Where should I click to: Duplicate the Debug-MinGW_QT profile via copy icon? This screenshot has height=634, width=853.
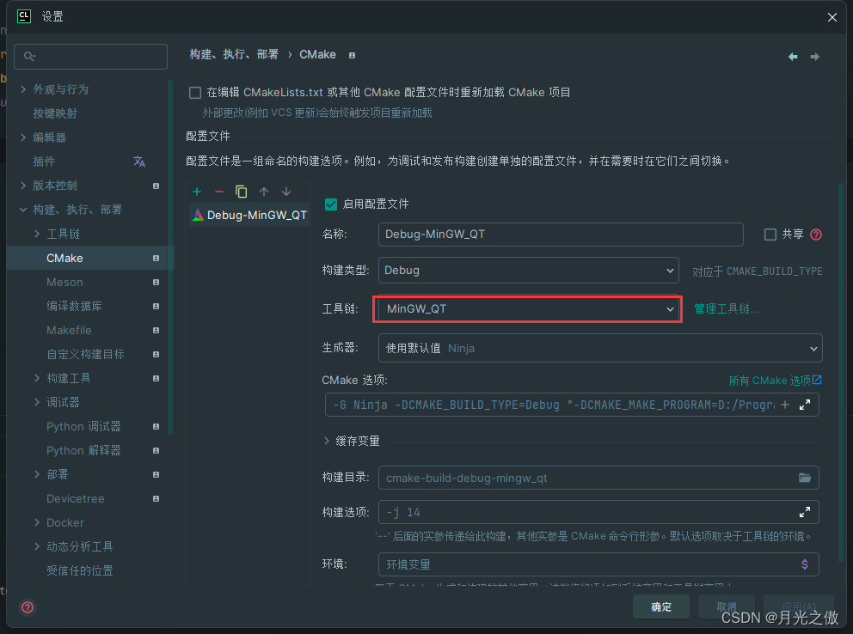pos(243,191)
